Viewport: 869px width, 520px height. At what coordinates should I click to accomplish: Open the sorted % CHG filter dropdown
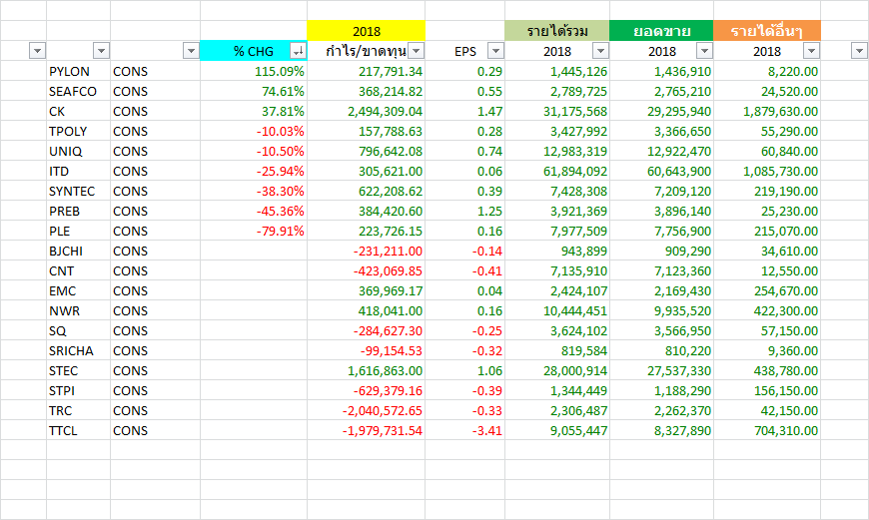pos(299,51)
